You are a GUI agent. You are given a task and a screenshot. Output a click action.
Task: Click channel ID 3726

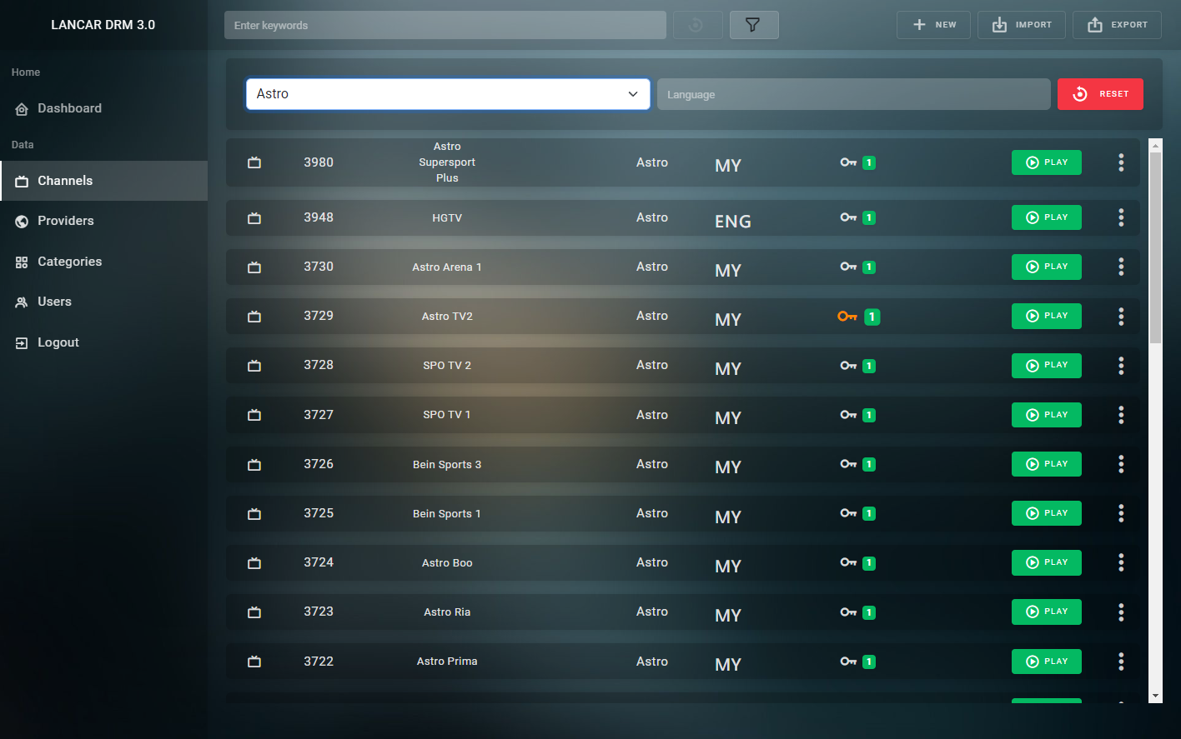pyautogui.click(x=319, y=464)
